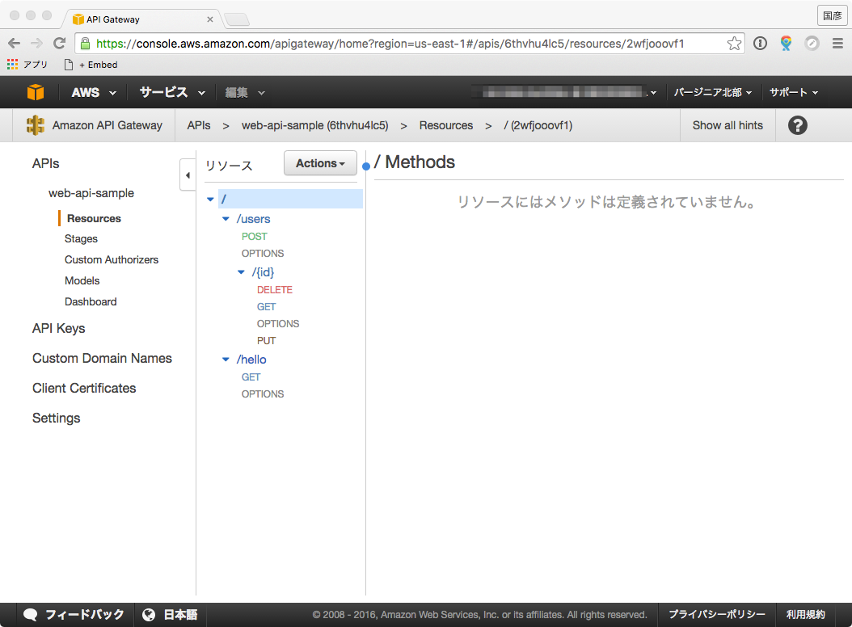Open Models in the sidebar
852x627 pixels.
[x=82, y=281]
